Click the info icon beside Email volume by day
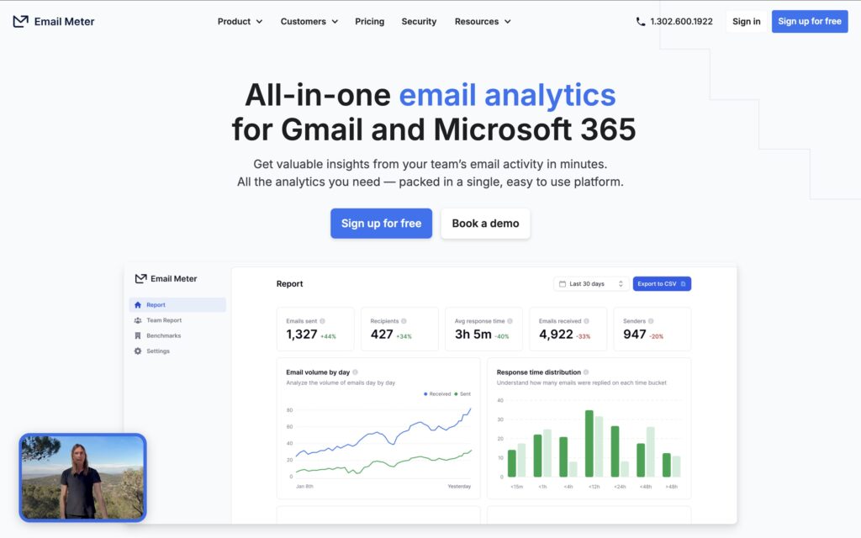The height and width of the screenshot is (538, 861). click(x=355, y=372)
